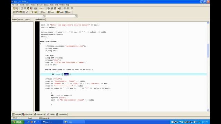Click the Run window icon
Screen dimensions: 221x124
point(17,12)
